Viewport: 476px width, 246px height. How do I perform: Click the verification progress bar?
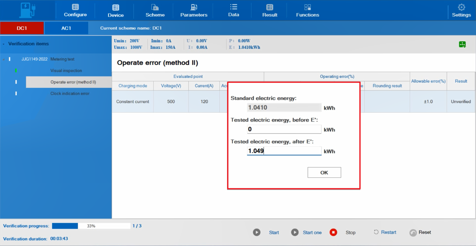(91, 226)
